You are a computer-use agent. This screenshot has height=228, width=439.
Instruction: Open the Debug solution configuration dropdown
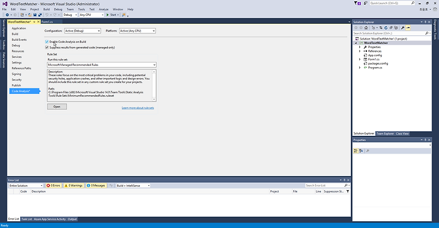[x=70, y=15]
